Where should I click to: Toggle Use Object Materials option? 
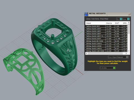click(x=118, y=57)
